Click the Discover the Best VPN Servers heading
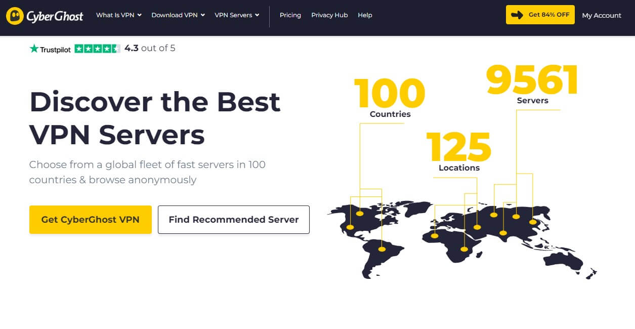 (x=155, y=118)
